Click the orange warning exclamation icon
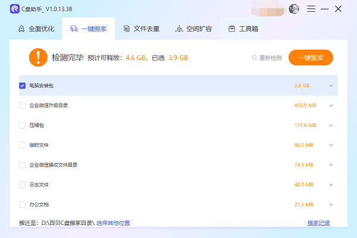Image resolution: width=357 pixels, height=238 pixels. pos(37,58)
